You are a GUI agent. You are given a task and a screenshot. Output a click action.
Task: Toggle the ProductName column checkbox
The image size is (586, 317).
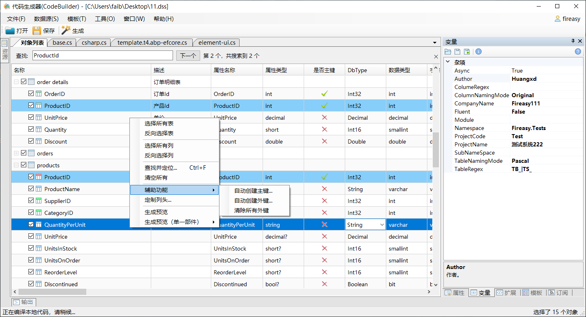pos(31,189)
